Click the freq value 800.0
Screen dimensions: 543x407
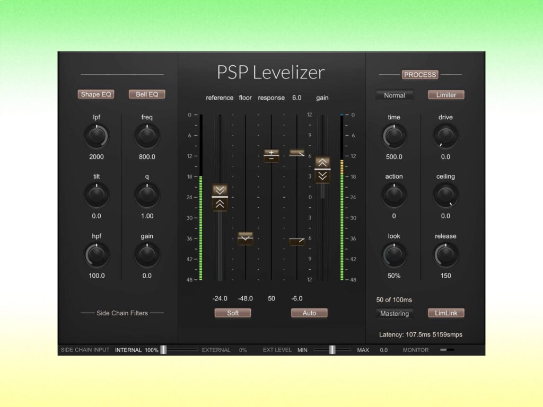tap(147, 157)
